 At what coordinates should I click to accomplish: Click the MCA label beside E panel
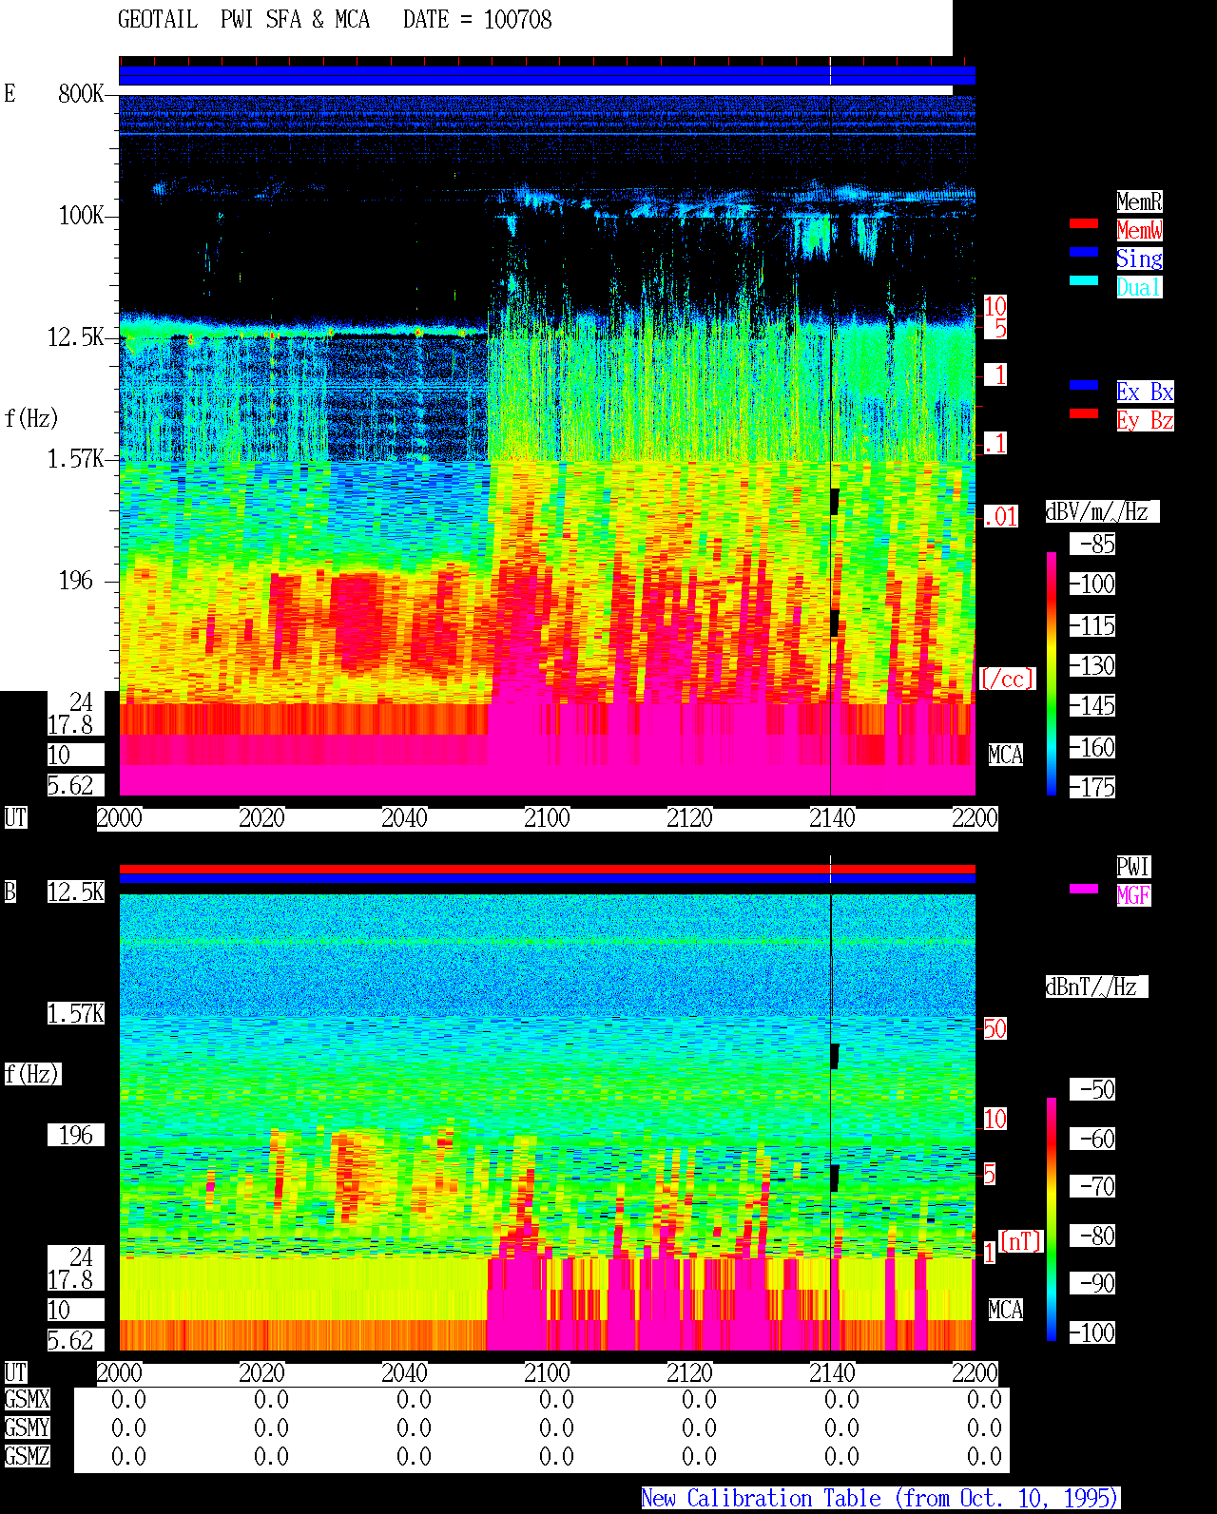click(1006, 756)
